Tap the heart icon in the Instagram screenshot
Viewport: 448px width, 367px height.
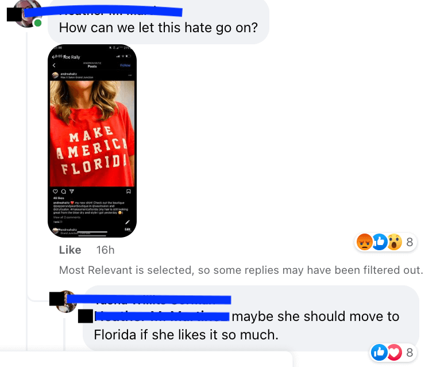tap(56, 192)
